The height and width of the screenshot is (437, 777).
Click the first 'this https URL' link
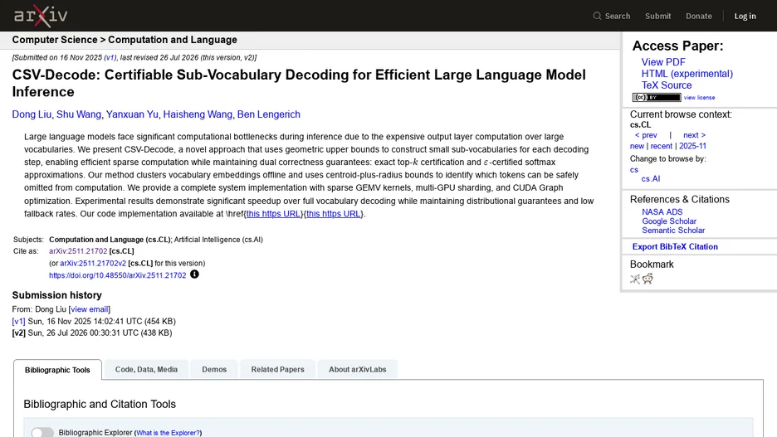coord(274,214)
